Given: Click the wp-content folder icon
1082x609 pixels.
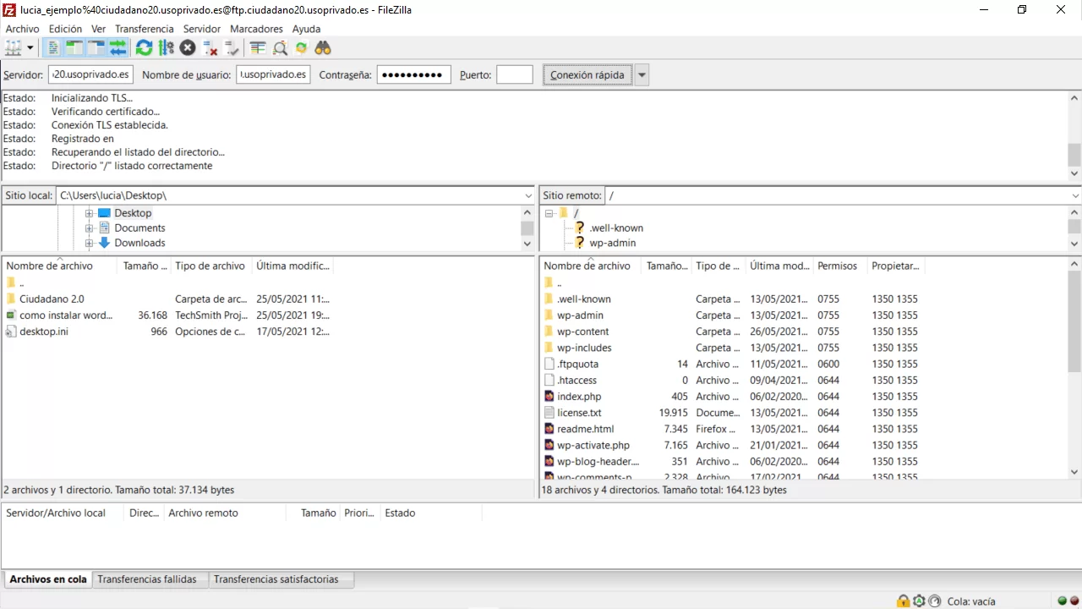Looking at the screenshot, I should point(549,332).
